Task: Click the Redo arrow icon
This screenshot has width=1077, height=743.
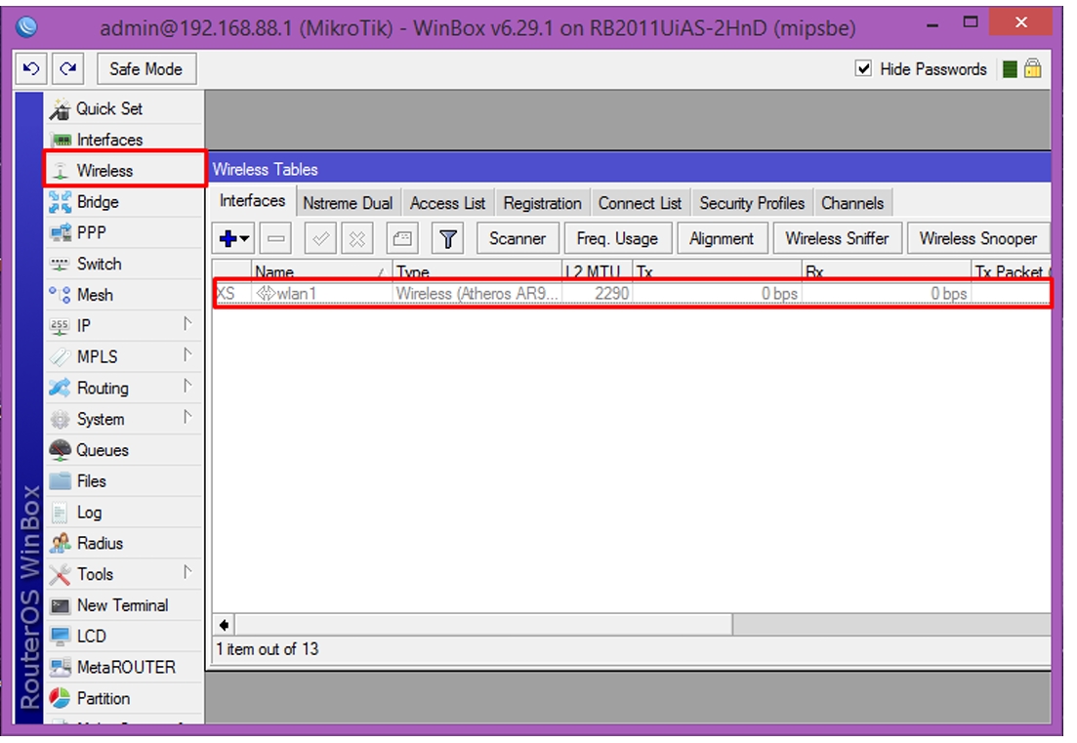Action: point(68,69)
